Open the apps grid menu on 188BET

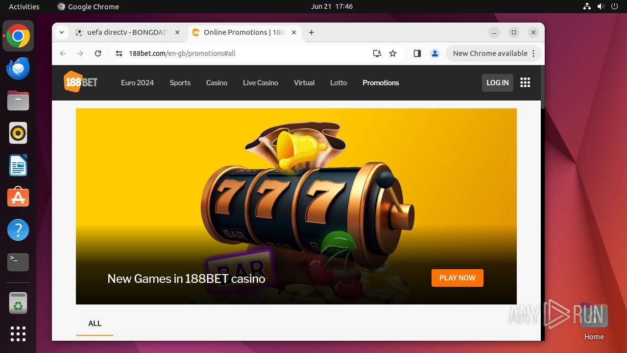[525, 82]
